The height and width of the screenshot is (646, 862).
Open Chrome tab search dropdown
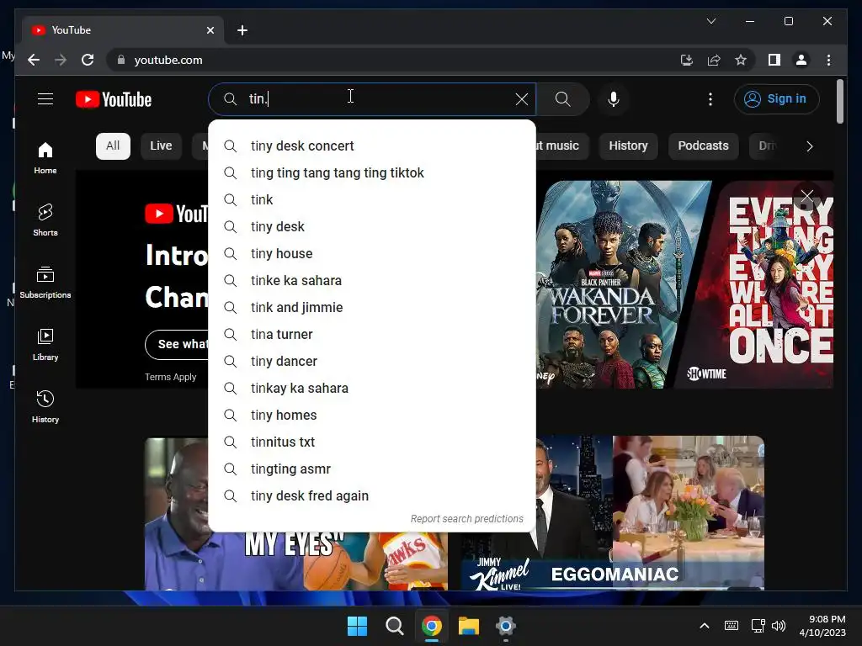pos(710,21)
